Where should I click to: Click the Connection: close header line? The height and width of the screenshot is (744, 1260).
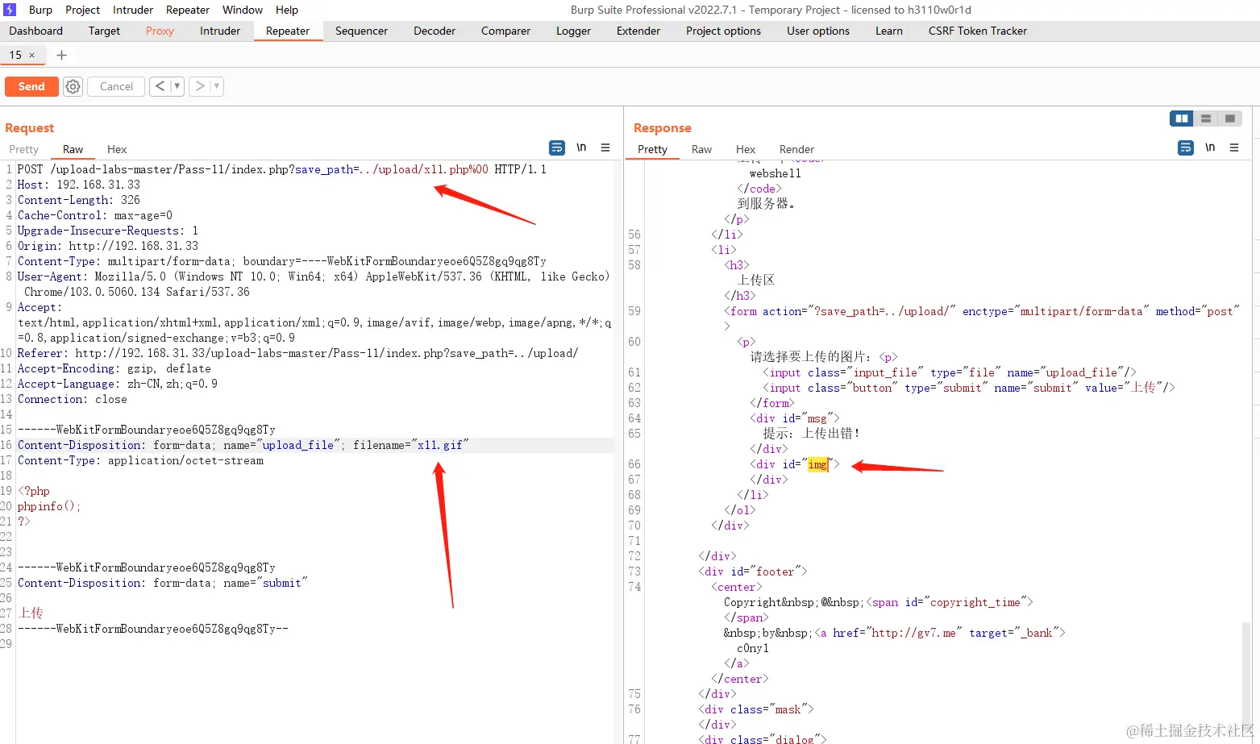[73, 399]
